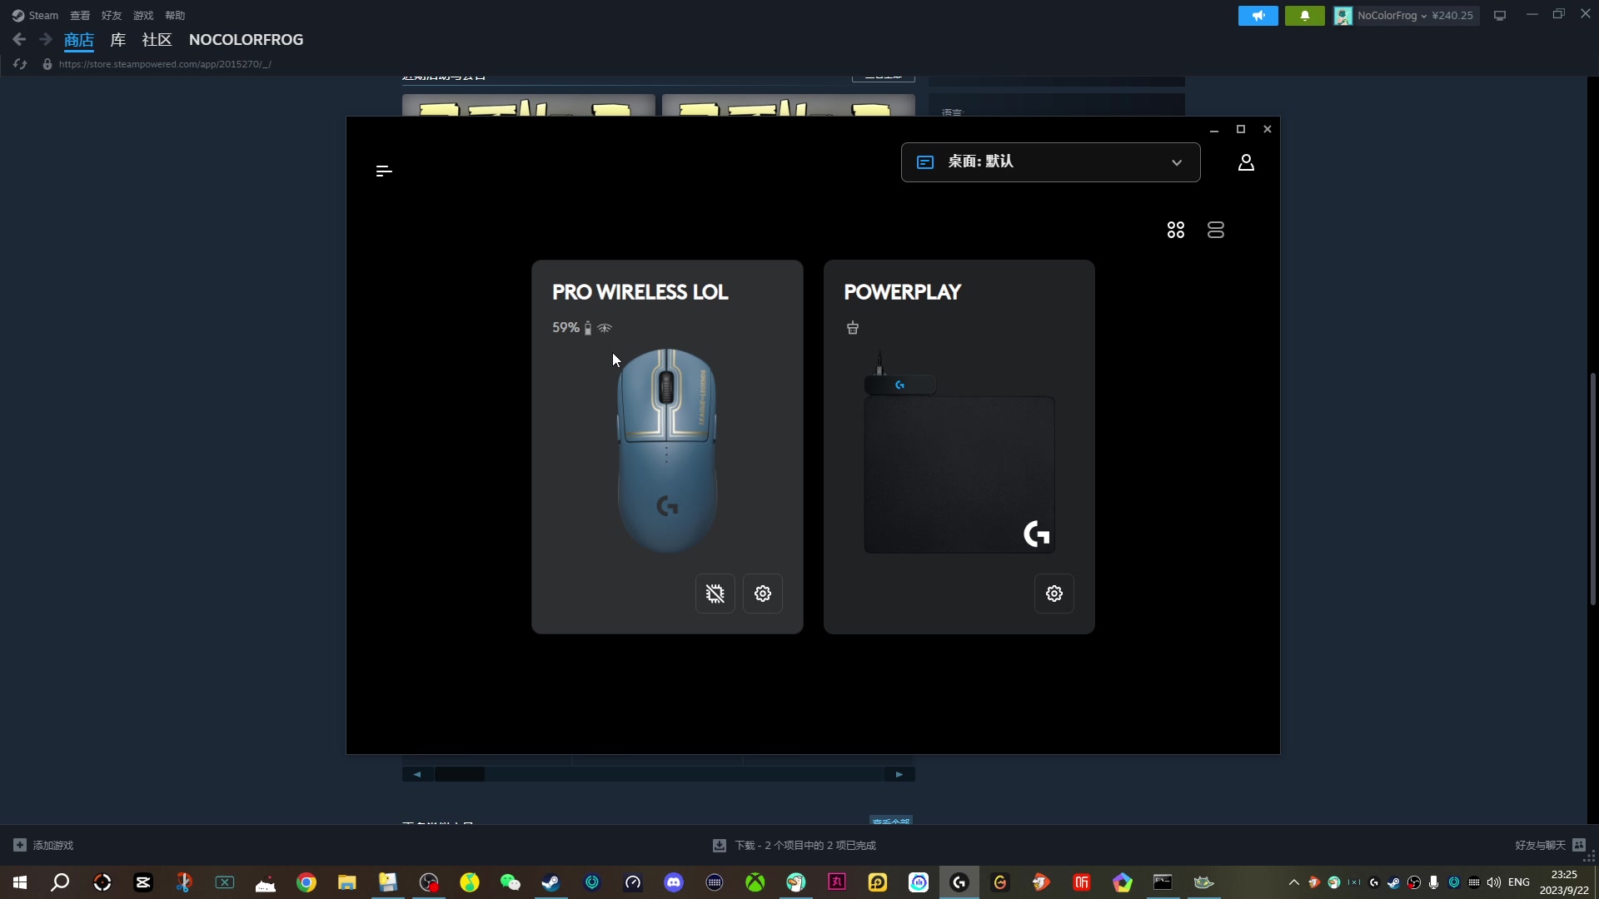1599x899 pixels.
Task: Open the user account icon in G HUB
Action: pos(1245,162)
